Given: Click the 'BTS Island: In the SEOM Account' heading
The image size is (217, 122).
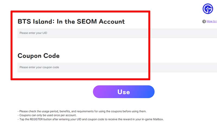Looking at the screenshot, I should 71,21.
